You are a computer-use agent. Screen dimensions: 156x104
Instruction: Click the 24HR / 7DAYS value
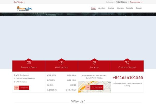tap(71, 90)
